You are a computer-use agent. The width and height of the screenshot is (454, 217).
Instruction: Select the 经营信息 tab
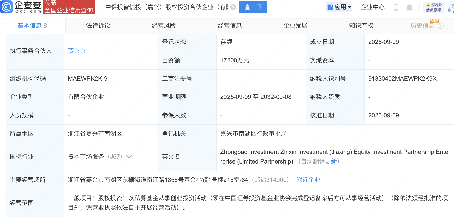[230, 26]
